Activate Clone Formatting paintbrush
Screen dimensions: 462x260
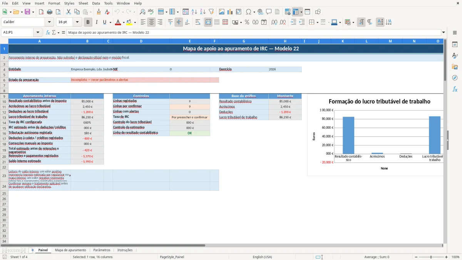pos(99,12)
